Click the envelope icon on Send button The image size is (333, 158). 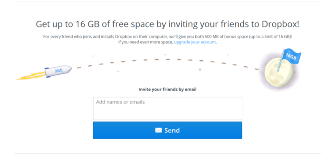pyautogui.click(x=158, y=130)
